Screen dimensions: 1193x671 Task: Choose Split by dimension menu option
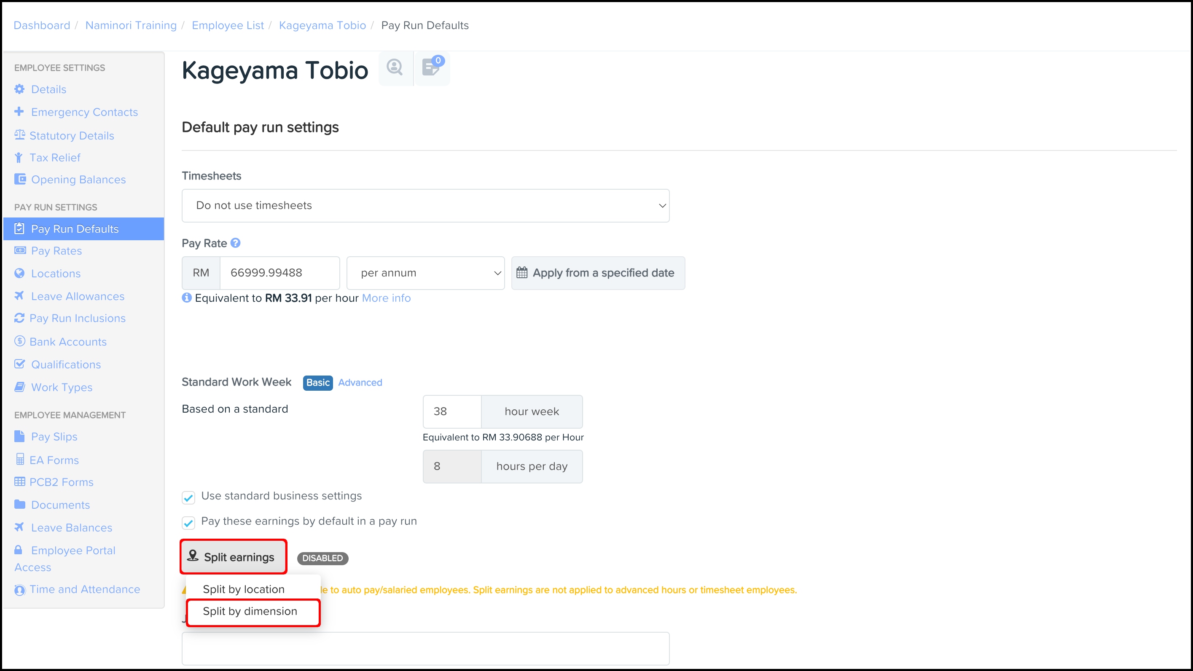coord(250,611)
